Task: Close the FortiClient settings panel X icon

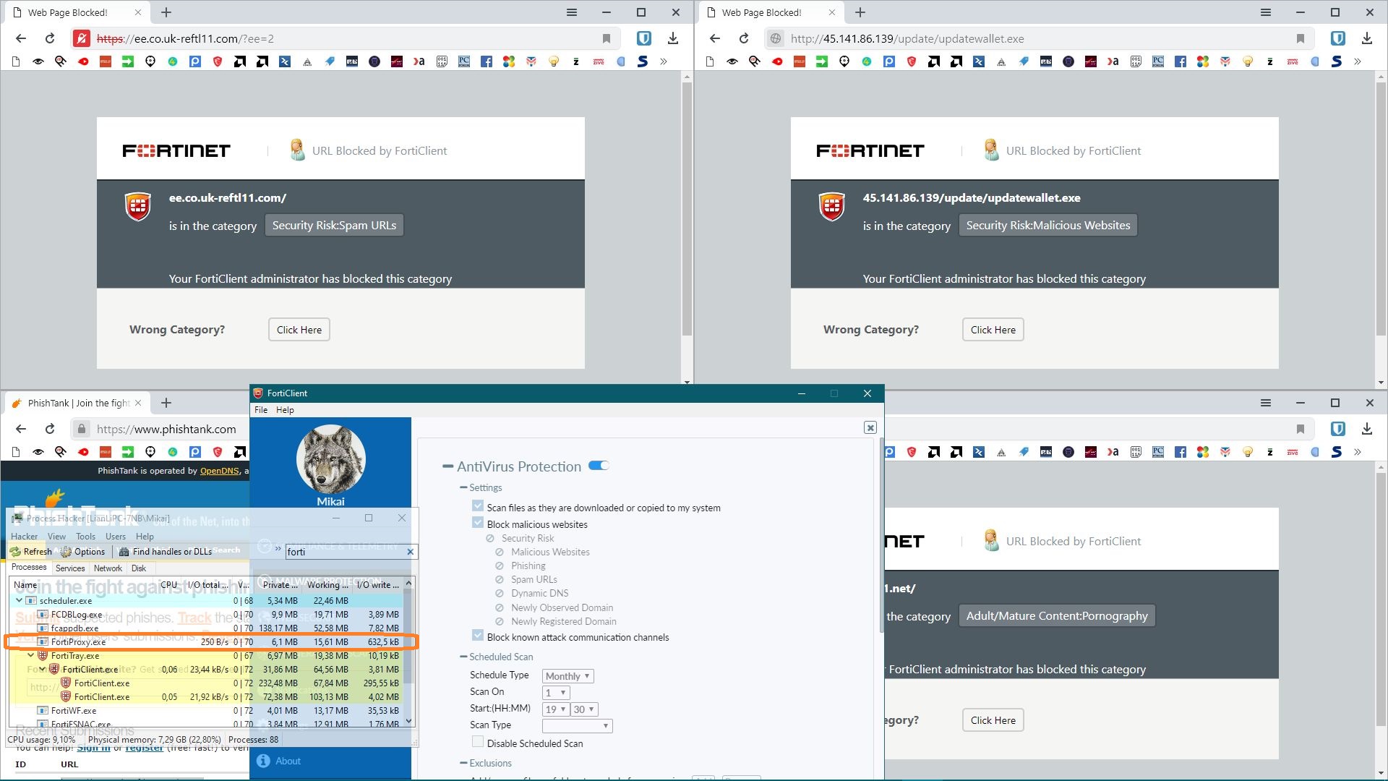Action: (870, 428)
